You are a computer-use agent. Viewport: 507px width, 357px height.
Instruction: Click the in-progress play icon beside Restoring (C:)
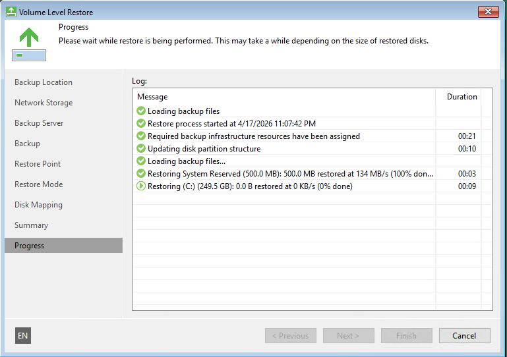click(141, 186)
